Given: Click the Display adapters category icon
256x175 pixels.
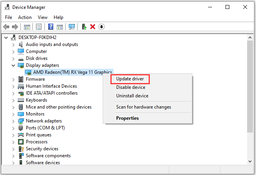Looking at the screenshot, I should tap(21, 65).
